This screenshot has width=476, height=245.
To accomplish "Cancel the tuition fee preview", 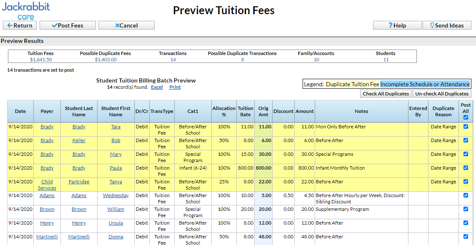I will click(126, 25).
